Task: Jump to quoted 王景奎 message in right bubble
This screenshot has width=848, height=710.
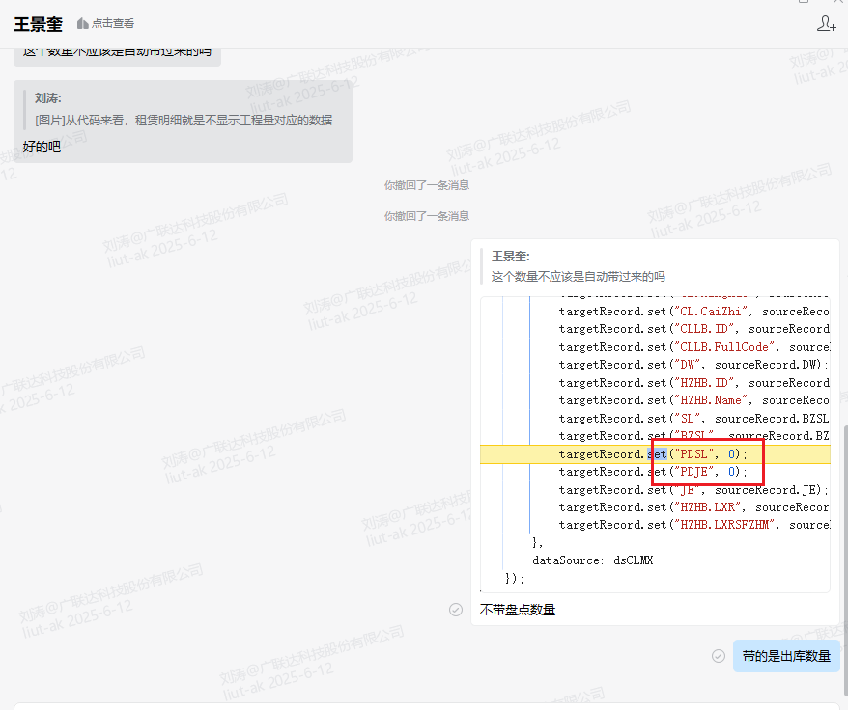Action: click(578, 276)
